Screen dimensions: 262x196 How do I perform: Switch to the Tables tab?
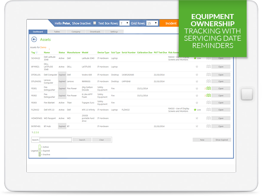pos(57,32)
